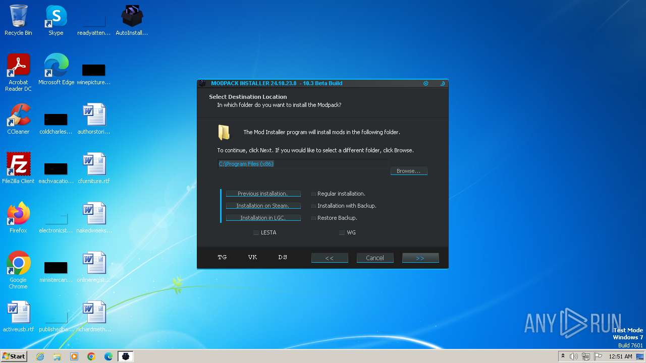Select the activeusb.rtf desktop file
The height and width of the screenshot is (363, 646).
(18, 317)
